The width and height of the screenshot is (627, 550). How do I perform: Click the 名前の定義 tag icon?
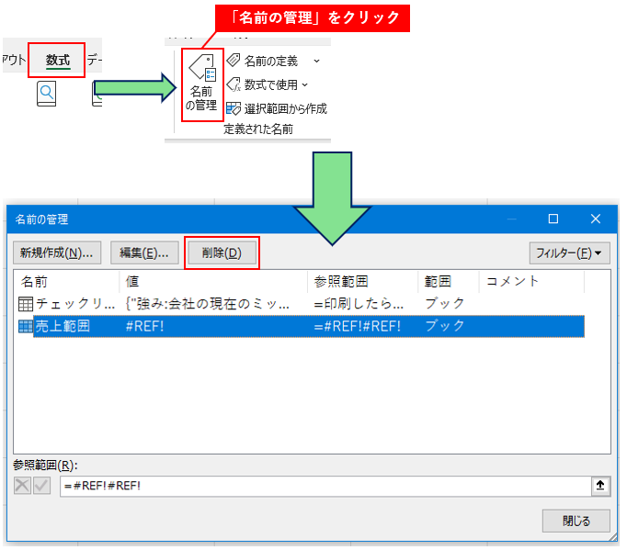point(234,61)
